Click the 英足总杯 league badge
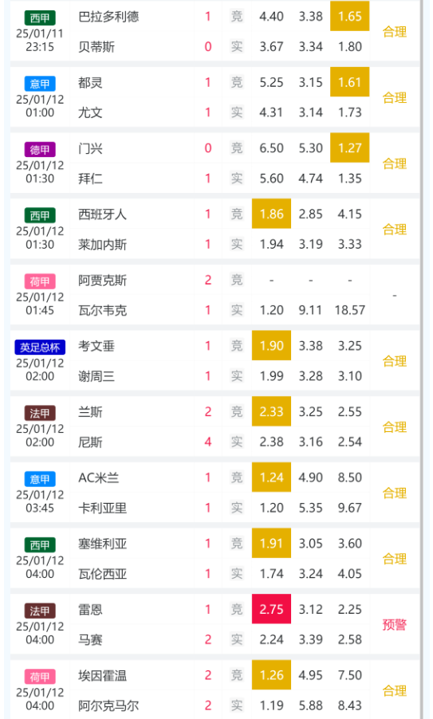433x719 pixels. (x=40, y=347)
